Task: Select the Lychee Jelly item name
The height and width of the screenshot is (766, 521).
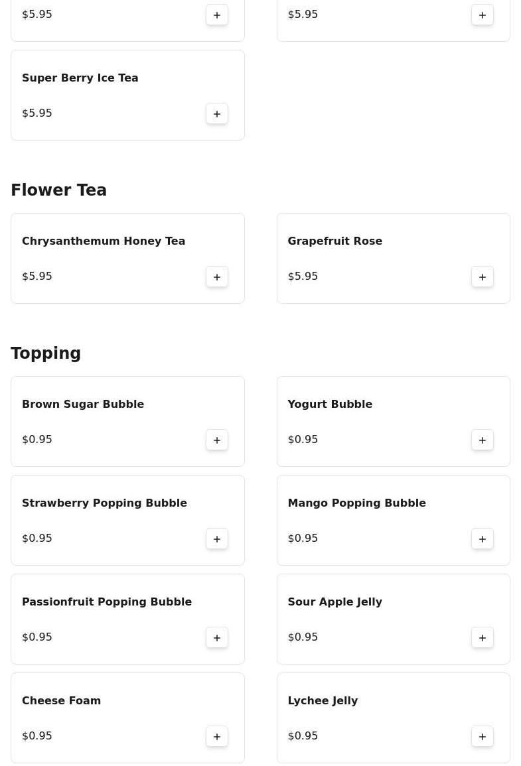Action: click(323, 701)
